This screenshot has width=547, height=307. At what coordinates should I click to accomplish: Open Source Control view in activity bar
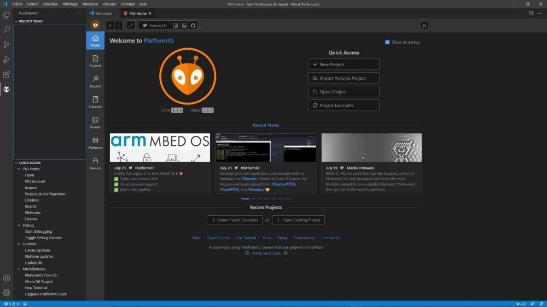[7, 44]
